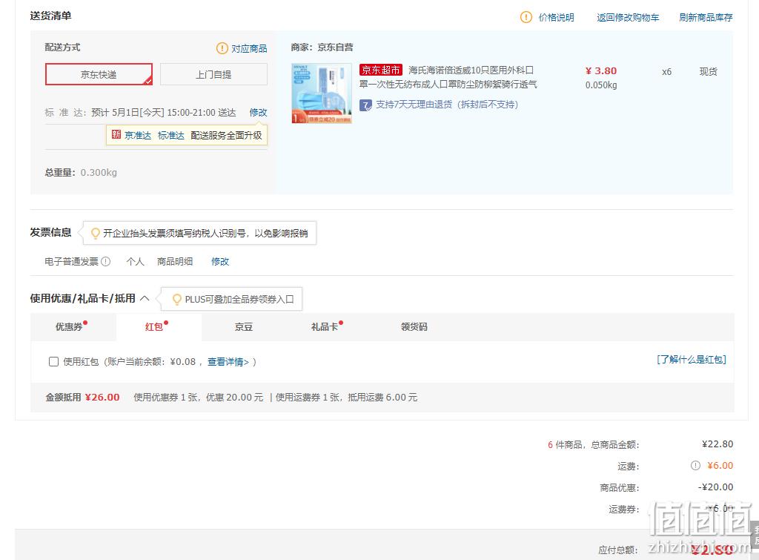Click the lightbulb icon in invoice tip
The width and height of the screenshot is (759, 560).
click(96, 234)
